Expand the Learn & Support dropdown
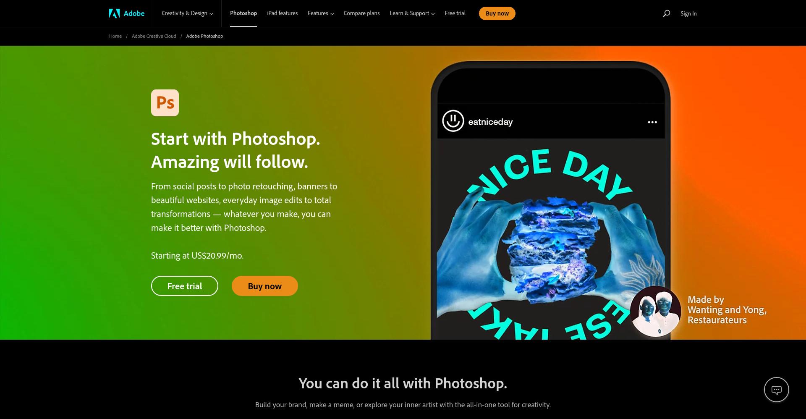The image size is (806, 419). click(412, 13)
